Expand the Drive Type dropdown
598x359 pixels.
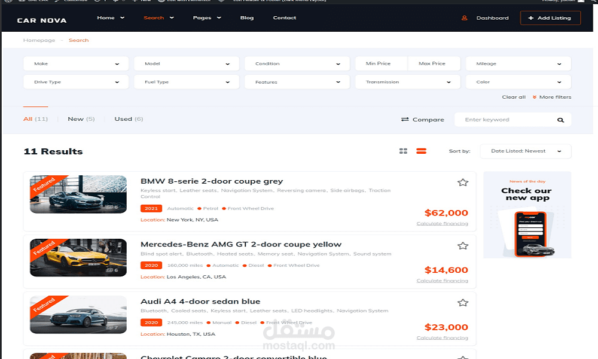point(76,82)
